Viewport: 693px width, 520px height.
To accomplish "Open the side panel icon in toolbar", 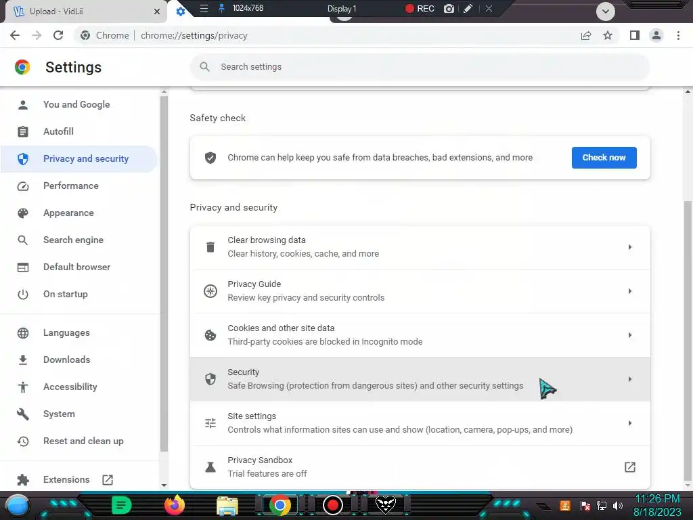I will [x=635, y=35].
